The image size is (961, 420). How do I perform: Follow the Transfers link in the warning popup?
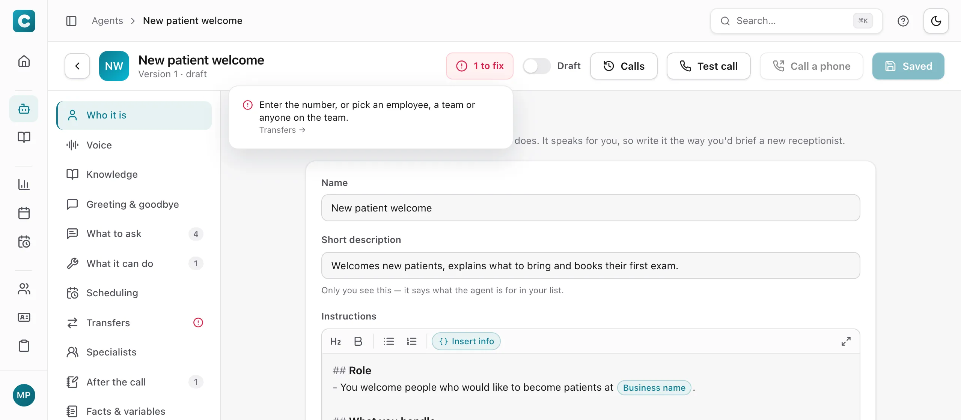[282, 130]
